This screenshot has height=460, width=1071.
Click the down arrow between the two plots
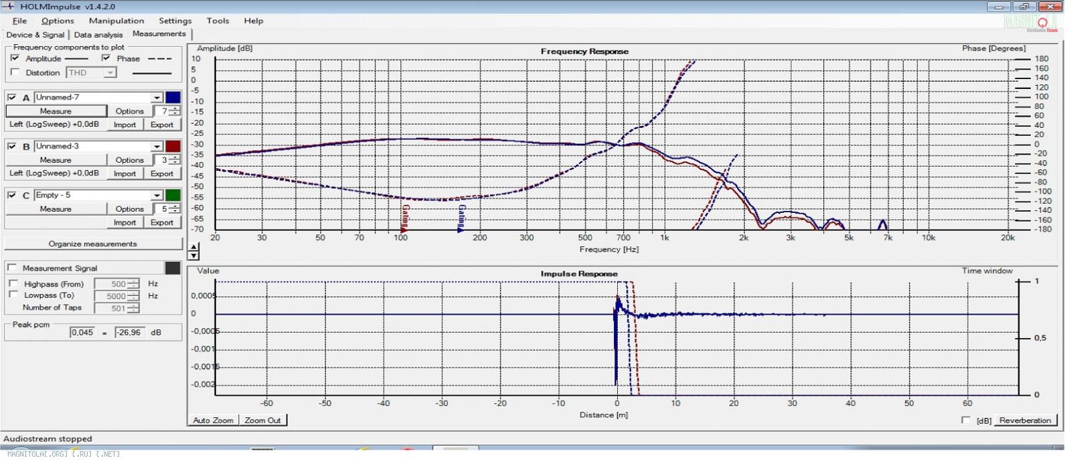tap(193, 255)
